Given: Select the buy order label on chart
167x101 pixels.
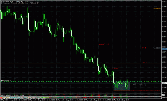Looking at the screenshot, I should (x=6, y=81).
